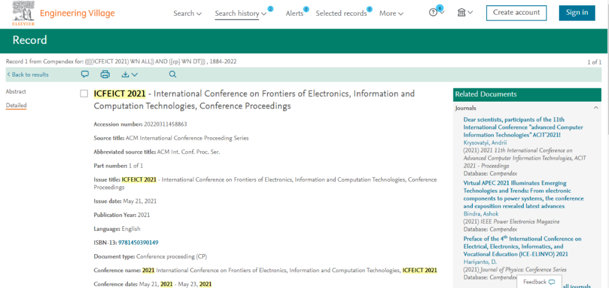Viewport: 609px width, 288px height.
Task: Click the search query description text
Action: click(x=121, y=62)
